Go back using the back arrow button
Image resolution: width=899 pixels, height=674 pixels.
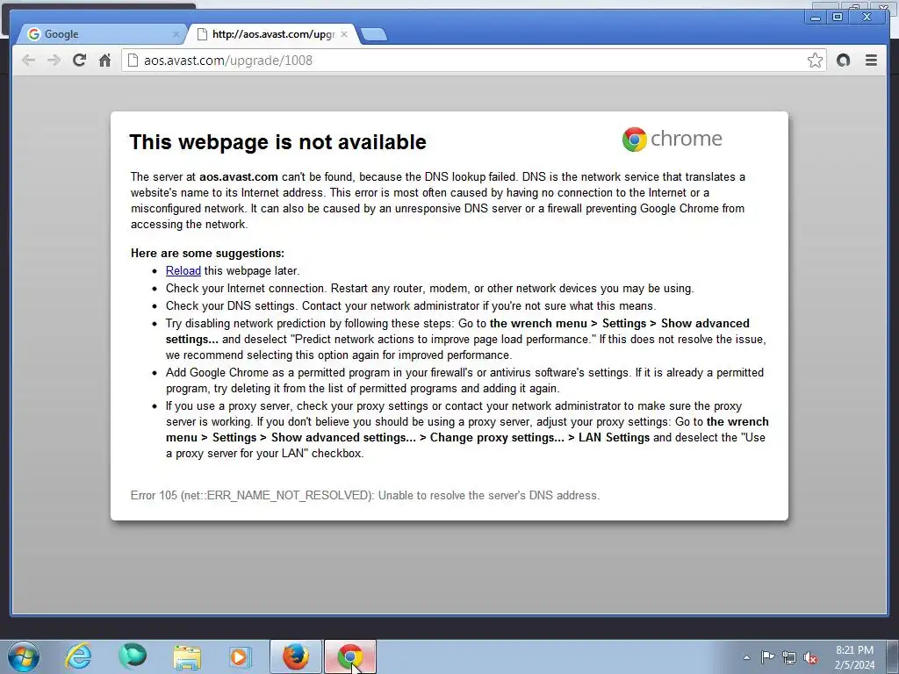(28, 61)
